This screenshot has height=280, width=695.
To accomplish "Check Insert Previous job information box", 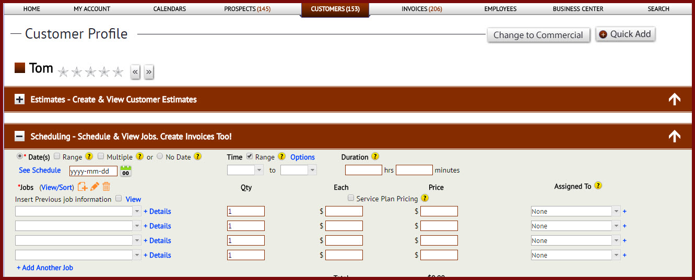I will pyautogui.click(x=119, y=198).
